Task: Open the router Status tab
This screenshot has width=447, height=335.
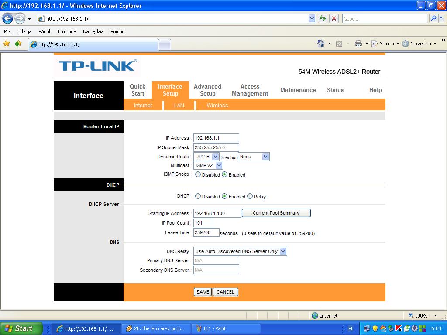Action: [x=335, y=90]
